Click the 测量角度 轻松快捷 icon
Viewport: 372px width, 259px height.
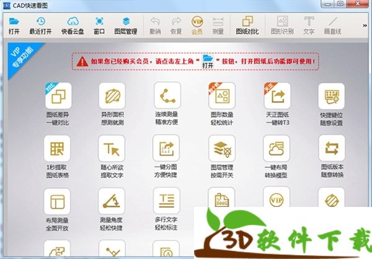click(x=112, y=201)
